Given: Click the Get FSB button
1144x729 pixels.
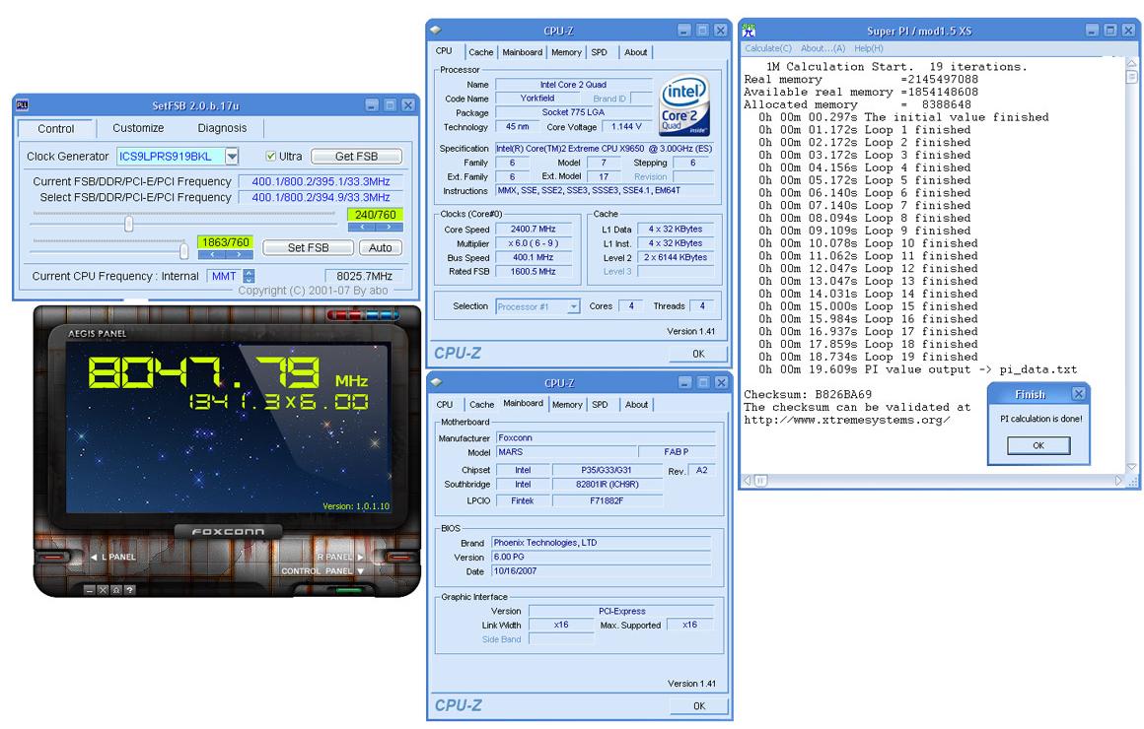Looking at the screenshot, I should (356, 156).
